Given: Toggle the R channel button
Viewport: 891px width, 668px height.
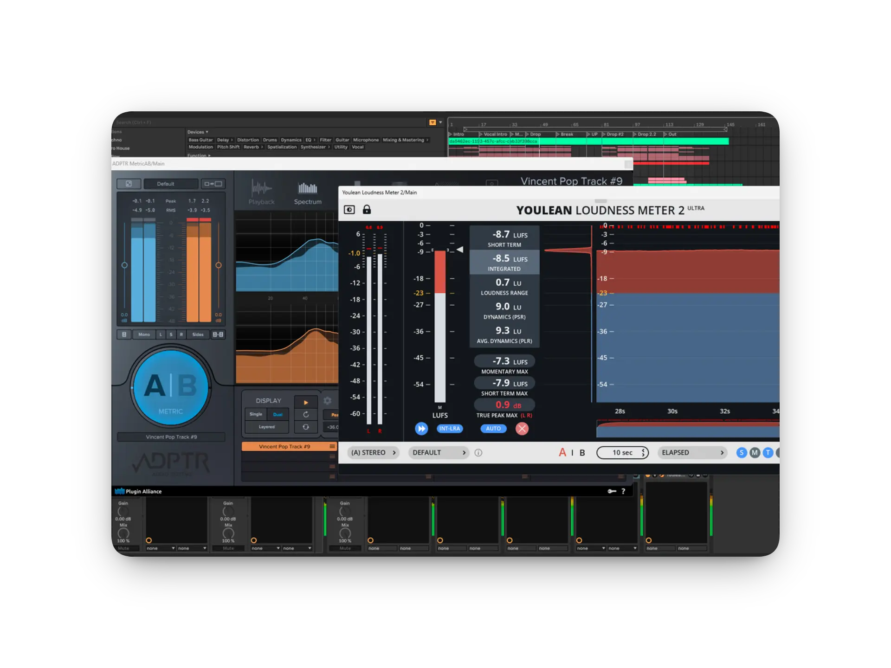Looking at the screenshot, I should [x=181, y=334].
